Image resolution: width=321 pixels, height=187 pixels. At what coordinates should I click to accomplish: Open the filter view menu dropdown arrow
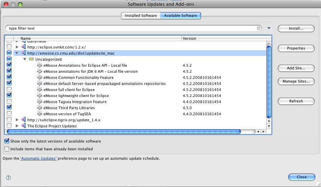(269, 28)
